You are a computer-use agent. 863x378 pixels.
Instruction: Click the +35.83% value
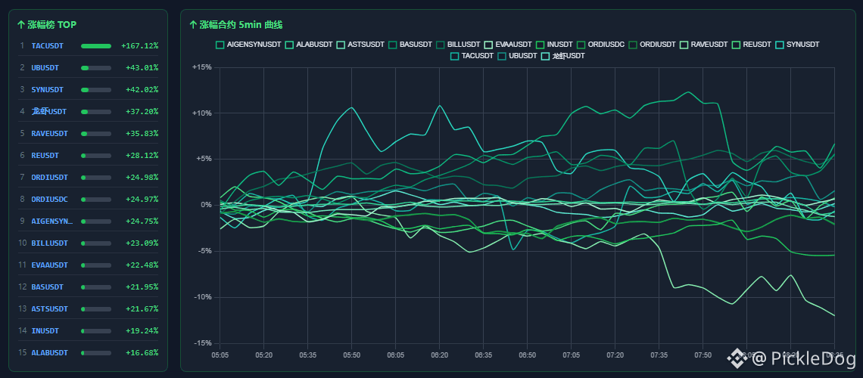coord(142,134)
